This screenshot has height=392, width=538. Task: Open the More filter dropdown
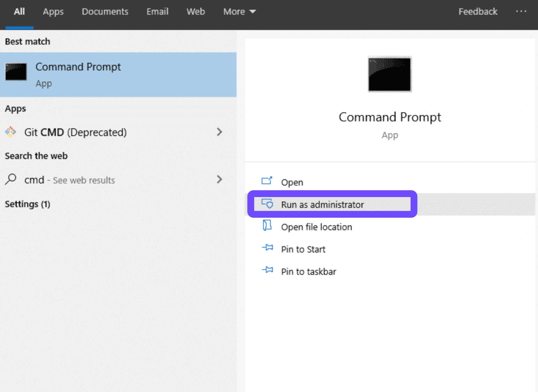pyautogui.click(x=239, y=12)
